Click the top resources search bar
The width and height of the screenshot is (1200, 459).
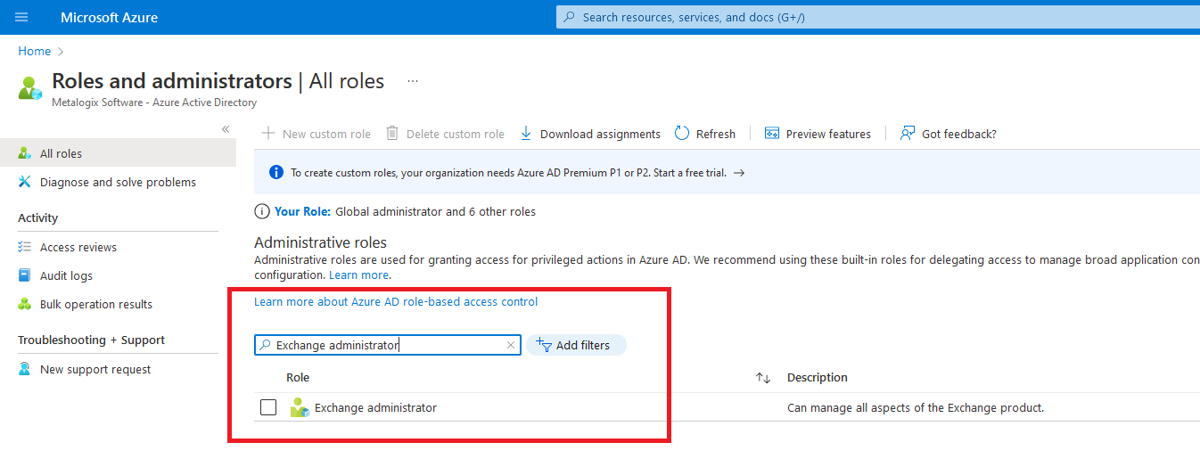pyautogui.click(x=874, y=17)
